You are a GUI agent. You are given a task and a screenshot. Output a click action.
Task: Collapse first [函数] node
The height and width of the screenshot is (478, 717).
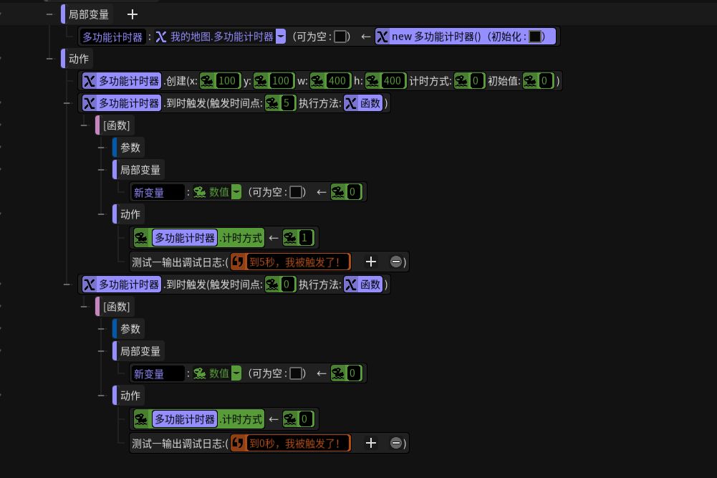[x=84, y=125]
